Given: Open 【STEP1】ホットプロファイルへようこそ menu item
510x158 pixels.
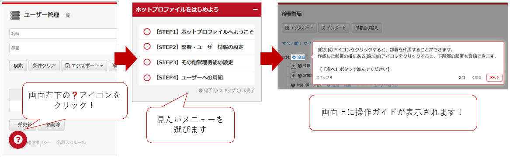Looking at the screenshot, I should tap(197, 32).
